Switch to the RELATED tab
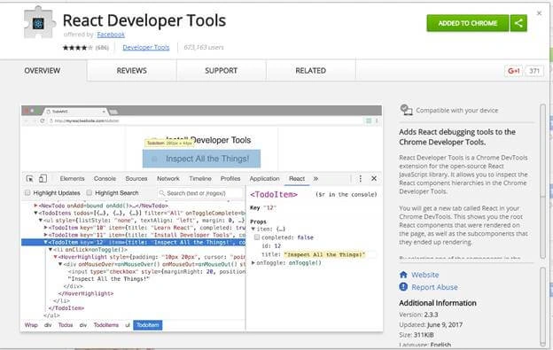The height and width of the screenshot is (350, 553). [311, 71]
